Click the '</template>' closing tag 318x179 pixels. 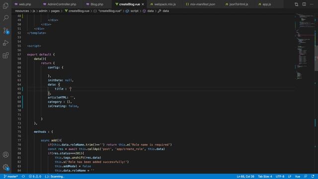click(36, 33)
